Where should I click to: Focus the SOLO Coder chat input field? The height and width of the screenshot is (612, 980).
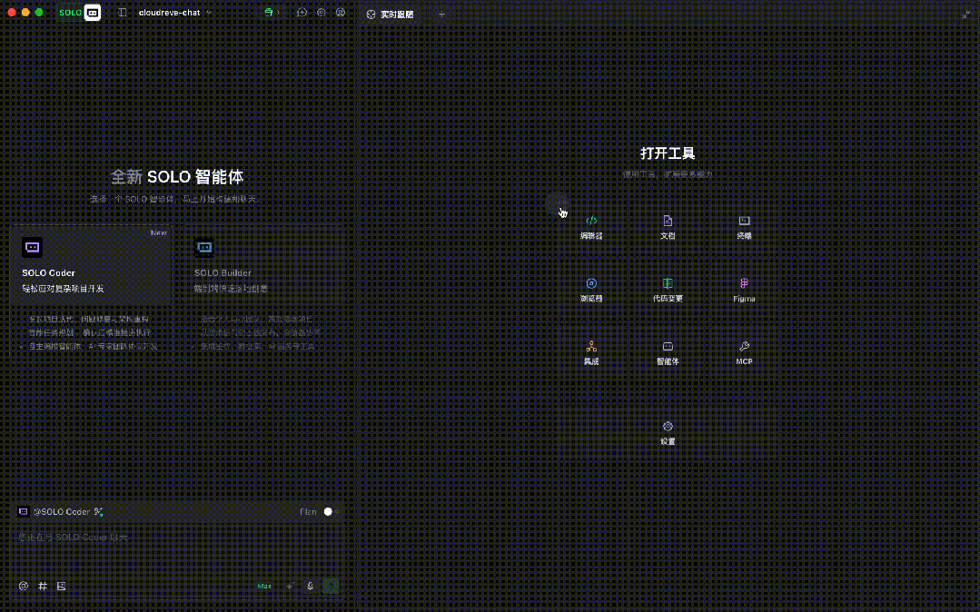pos(176,547)
